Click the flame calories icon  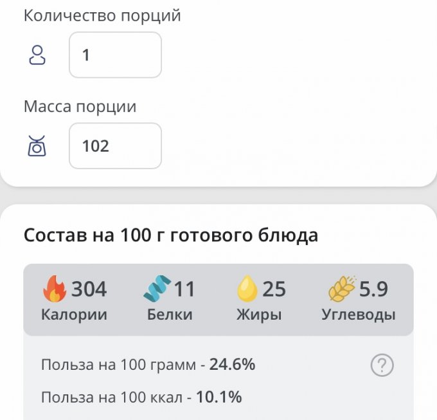point(55,289)
